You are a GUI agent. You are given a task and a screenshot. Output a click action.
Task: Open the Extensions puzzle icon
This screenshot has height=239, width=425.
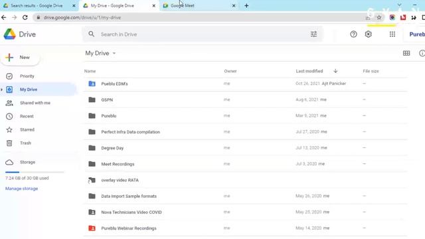click(x=414, y=18)
